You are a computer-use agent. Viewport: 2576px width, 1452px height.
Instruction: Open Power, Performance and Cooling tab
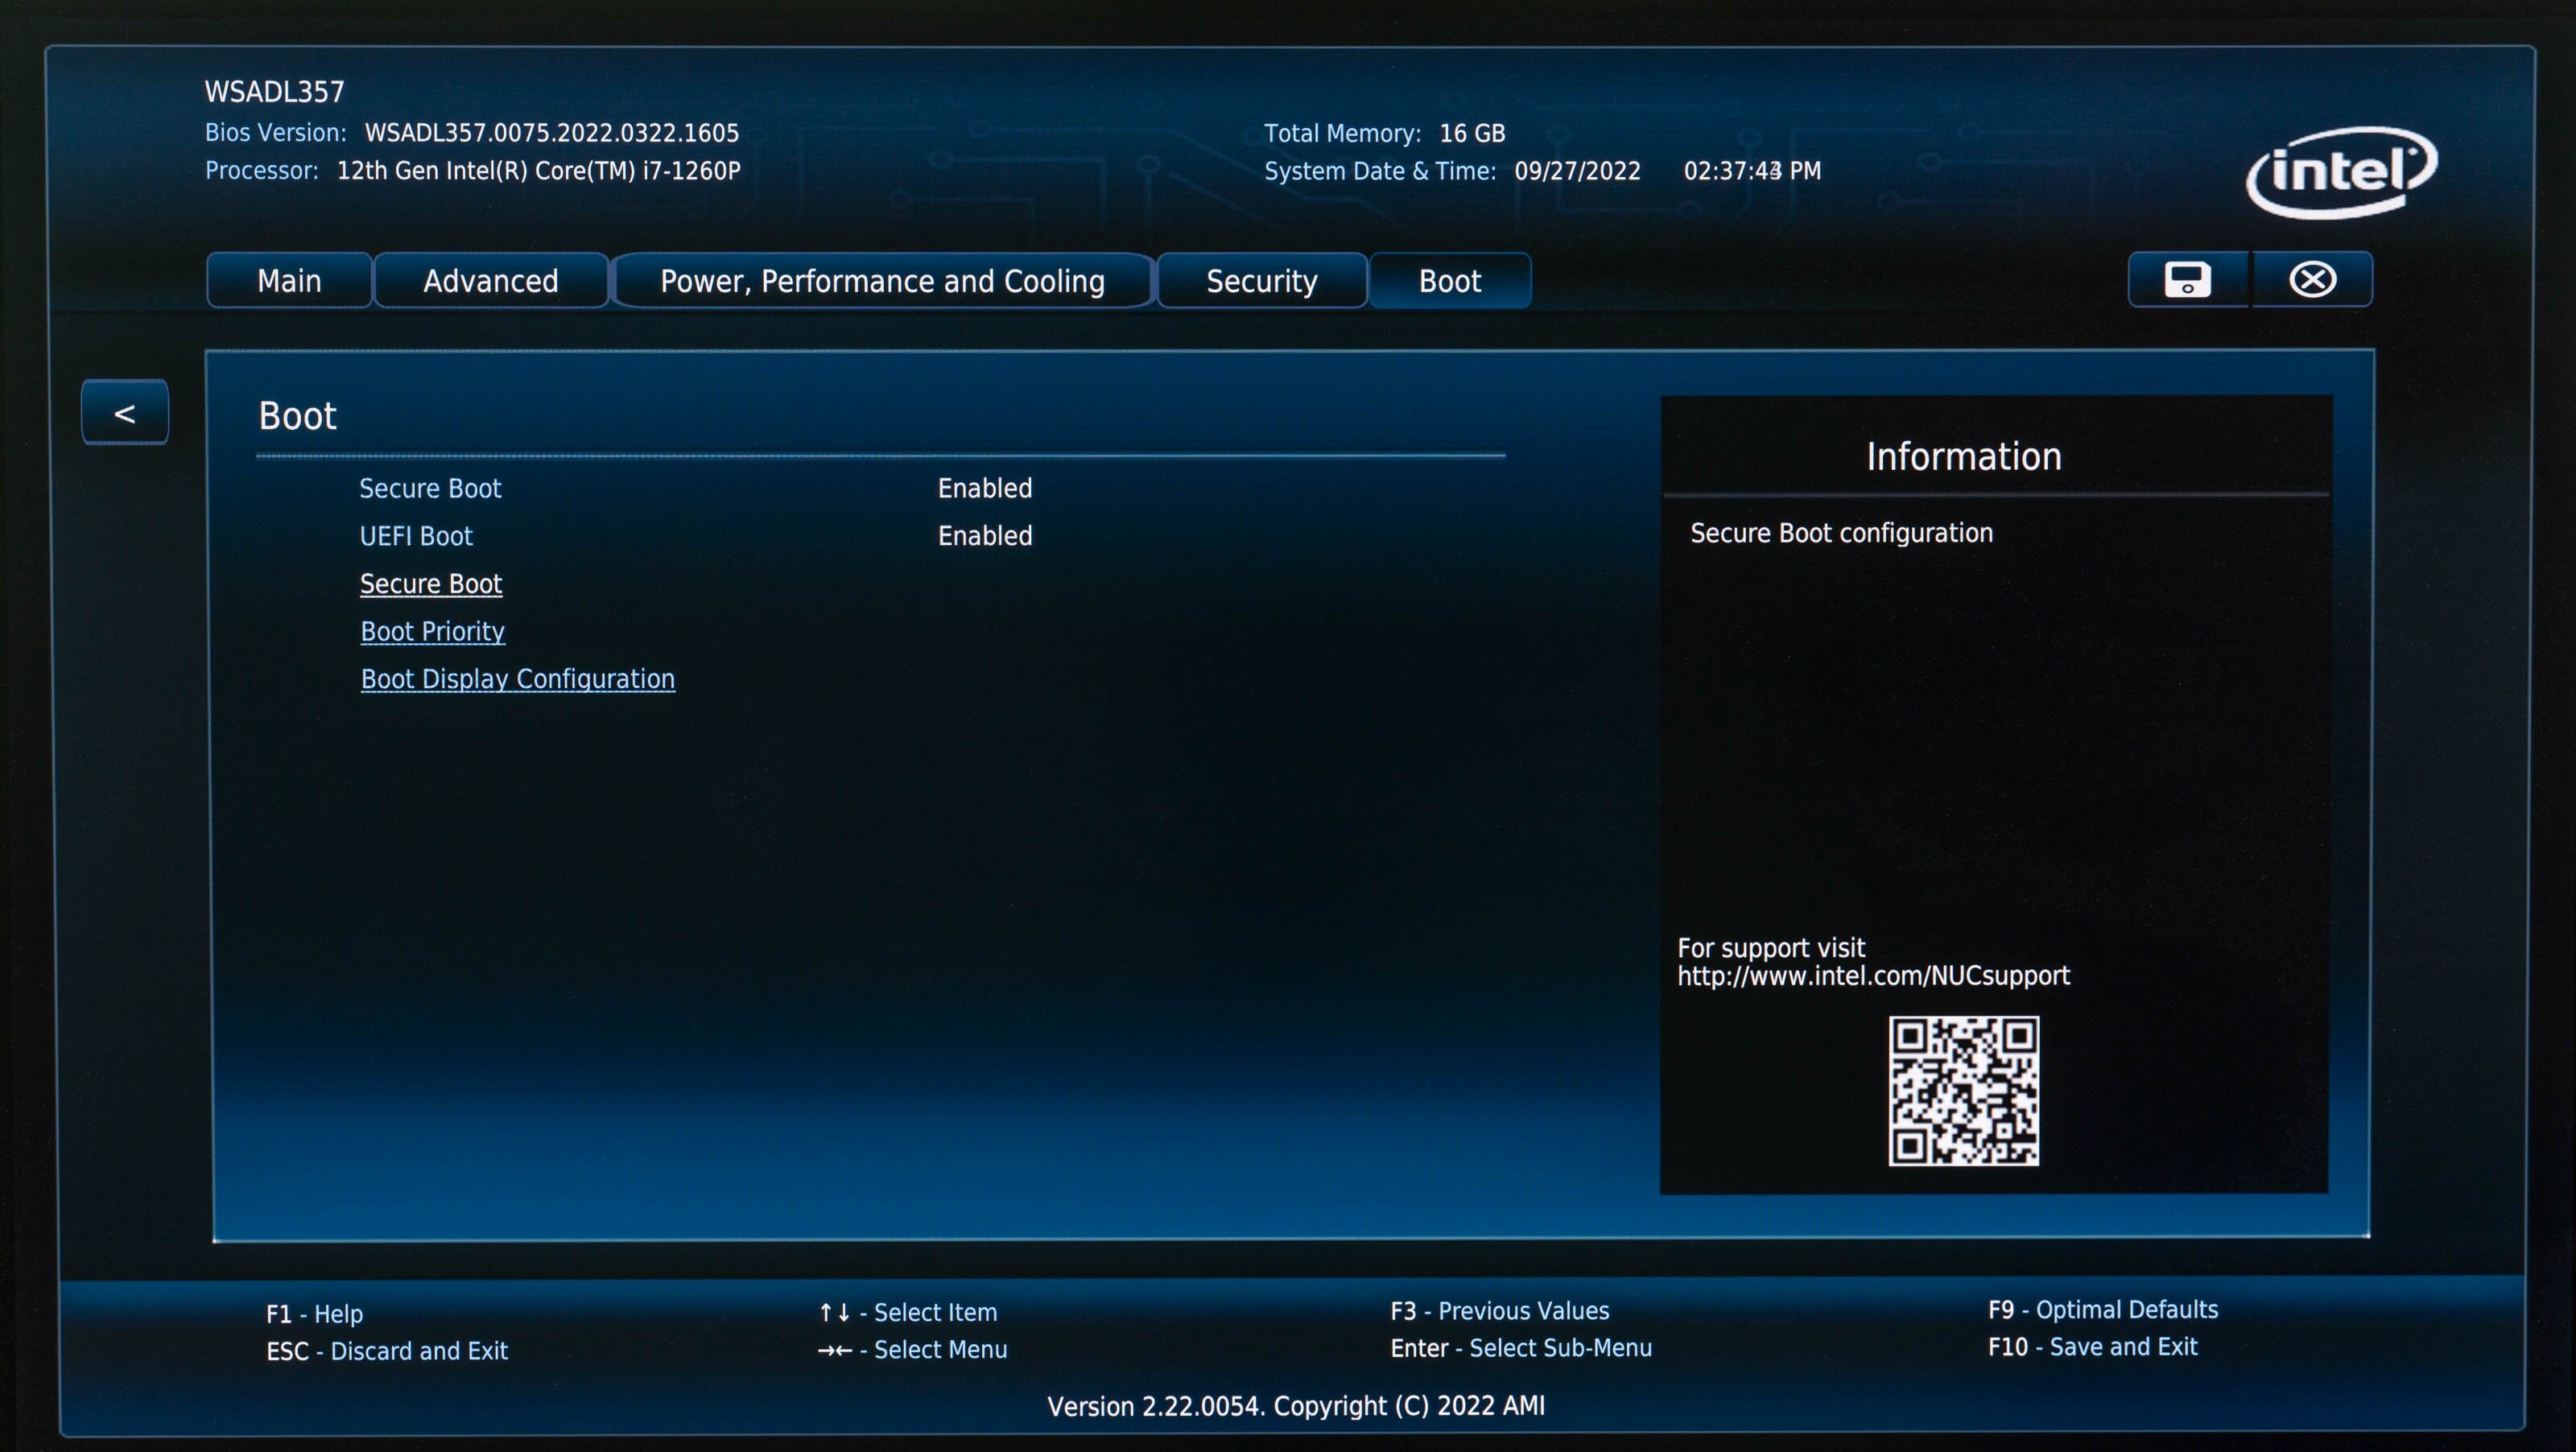pyautogui.click(x=882, y=281)
